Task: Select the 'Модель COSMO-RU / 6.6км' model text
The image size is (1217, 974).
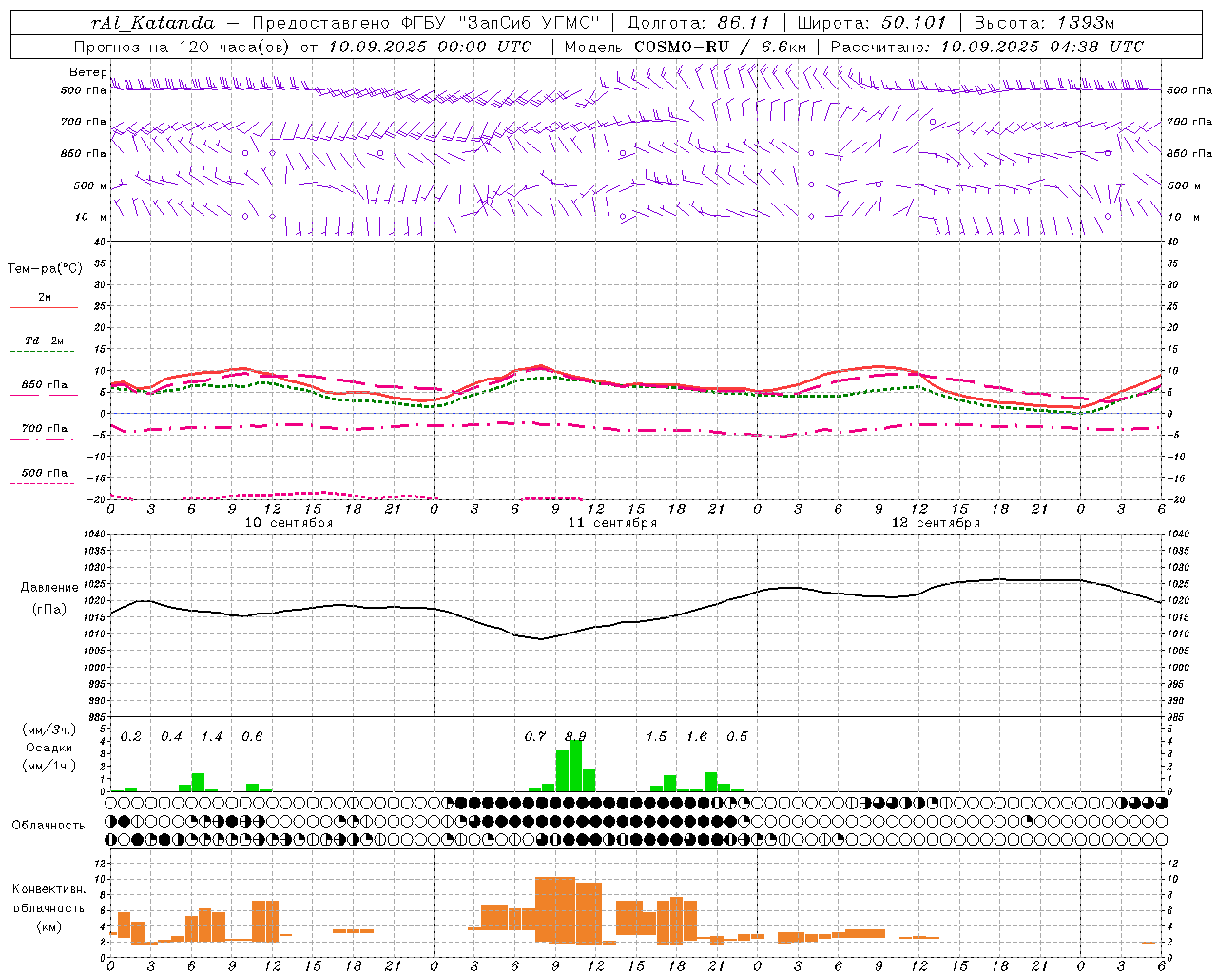Action: (686, 47)
